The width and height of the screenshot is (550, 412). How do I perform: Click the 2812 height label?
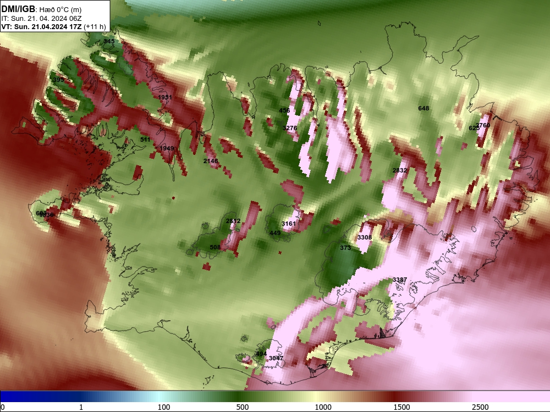pyautogui.click(x=233, y=221)
